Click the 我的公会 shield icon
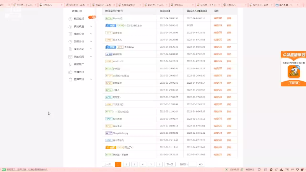This screenshot has height=172, width=306. click(x=70, y=34)
